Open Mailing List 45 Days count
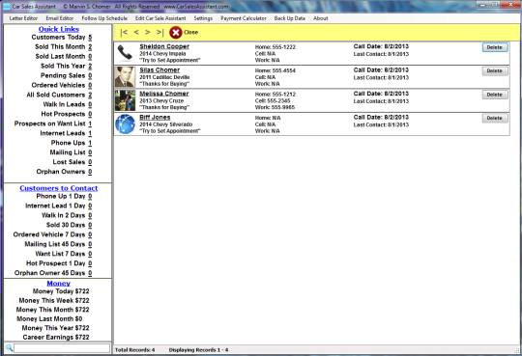The height and width of the screenshot is (356, 522). point(90,245)
